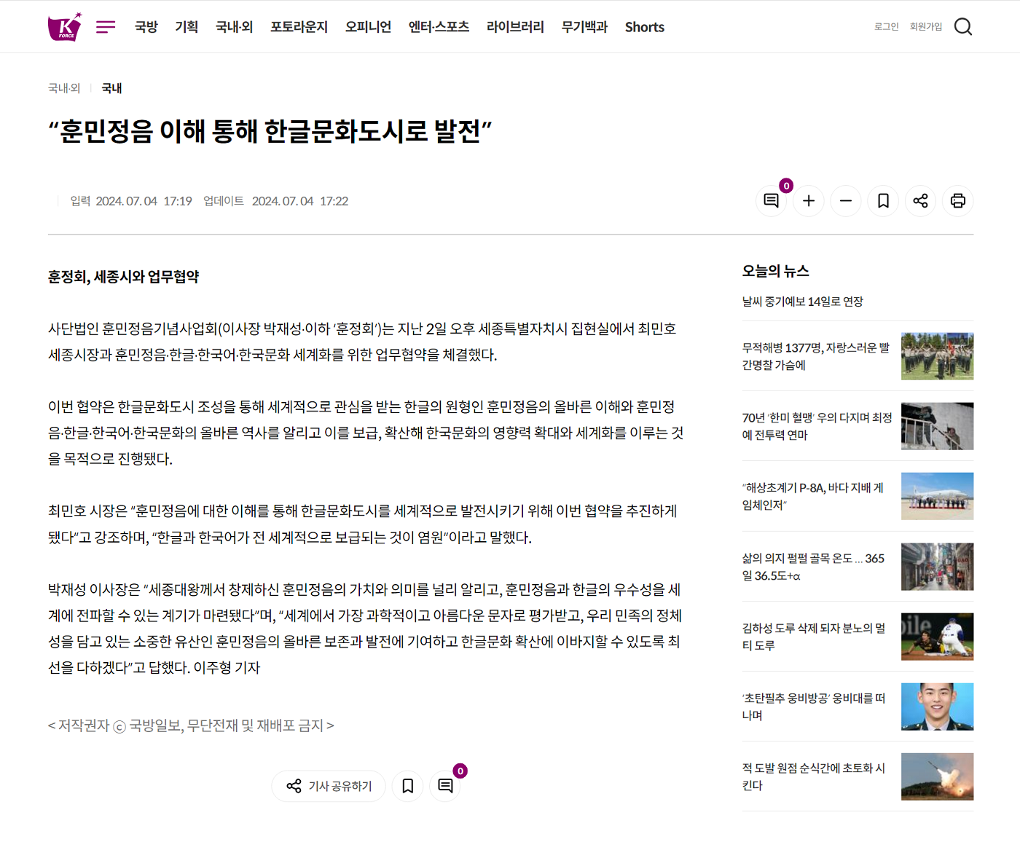The width and height of the screenshot is (1020, 842).
Task: Open the 국방 menu
Action: (x=146, y=27)
